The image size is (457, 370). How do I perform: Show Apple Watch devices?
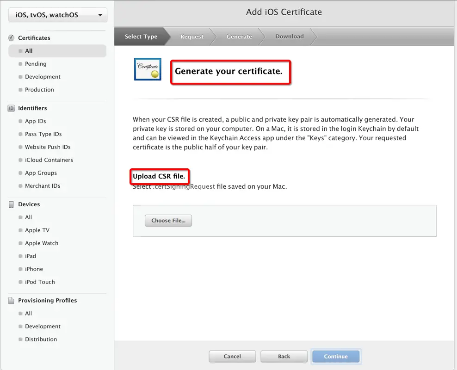pos(41,243)
